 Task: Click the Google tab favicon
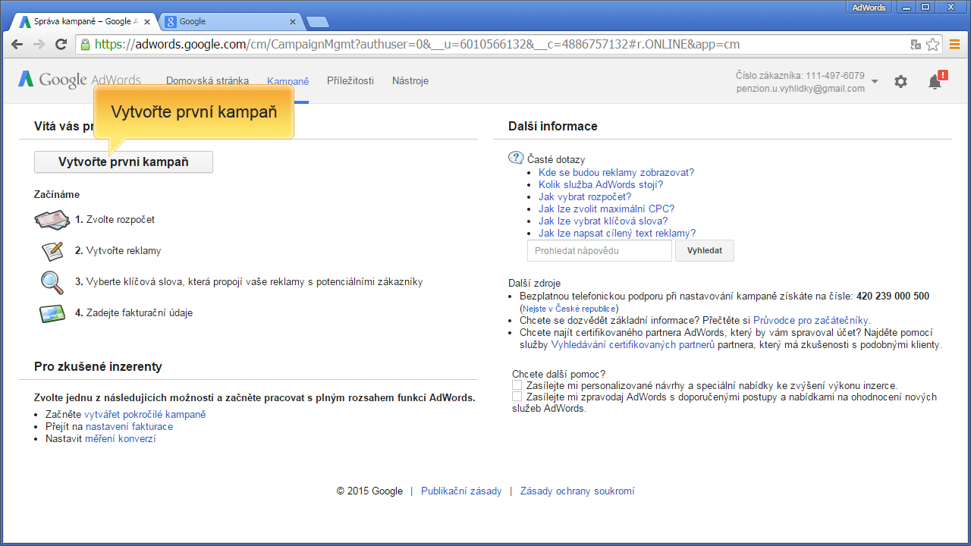171,21
